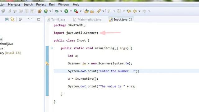Click the Search flashlight icon
This screenshot has height=112, width=199.
99,11
